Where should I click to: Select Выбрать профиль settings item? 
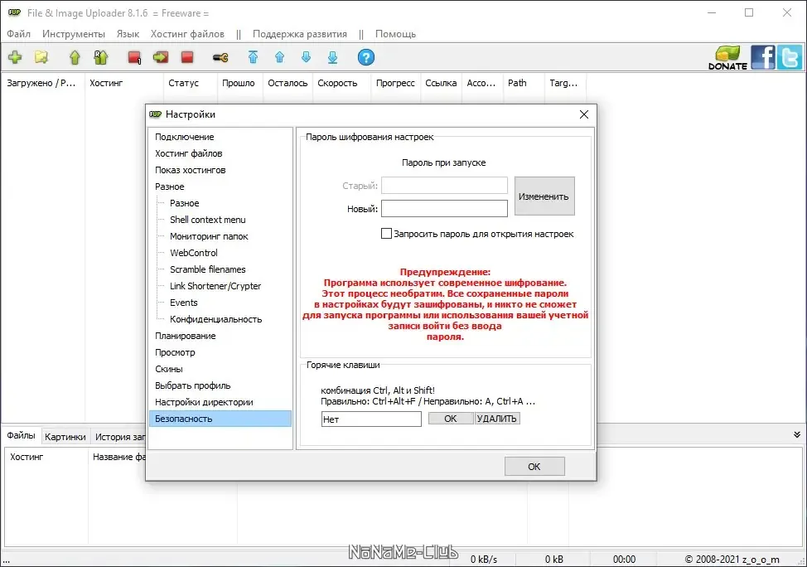[193, 385]
